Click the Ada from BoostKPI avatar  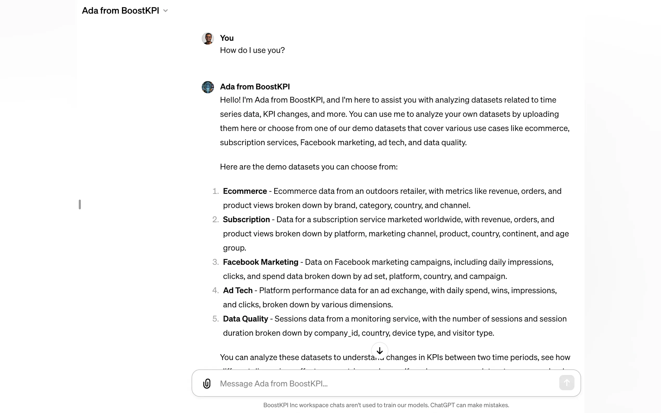pos(208,87)
